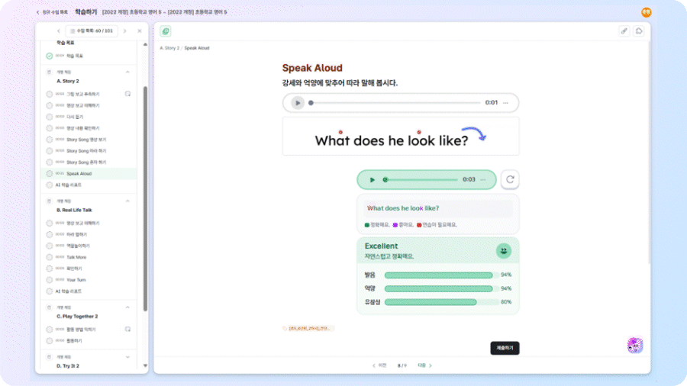The width and height of the screenshot is (687, 386).
Task: Expand the D. Try It 2 section
Action: (x=127, y=357)
